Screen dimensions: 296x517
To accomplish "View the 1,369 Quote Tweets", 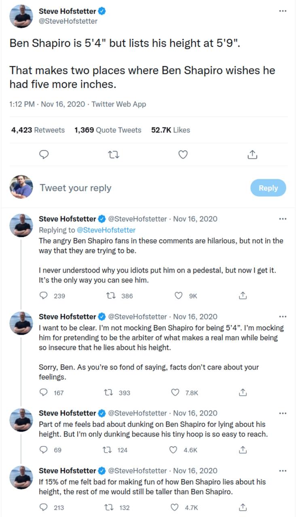I will 108,130.
